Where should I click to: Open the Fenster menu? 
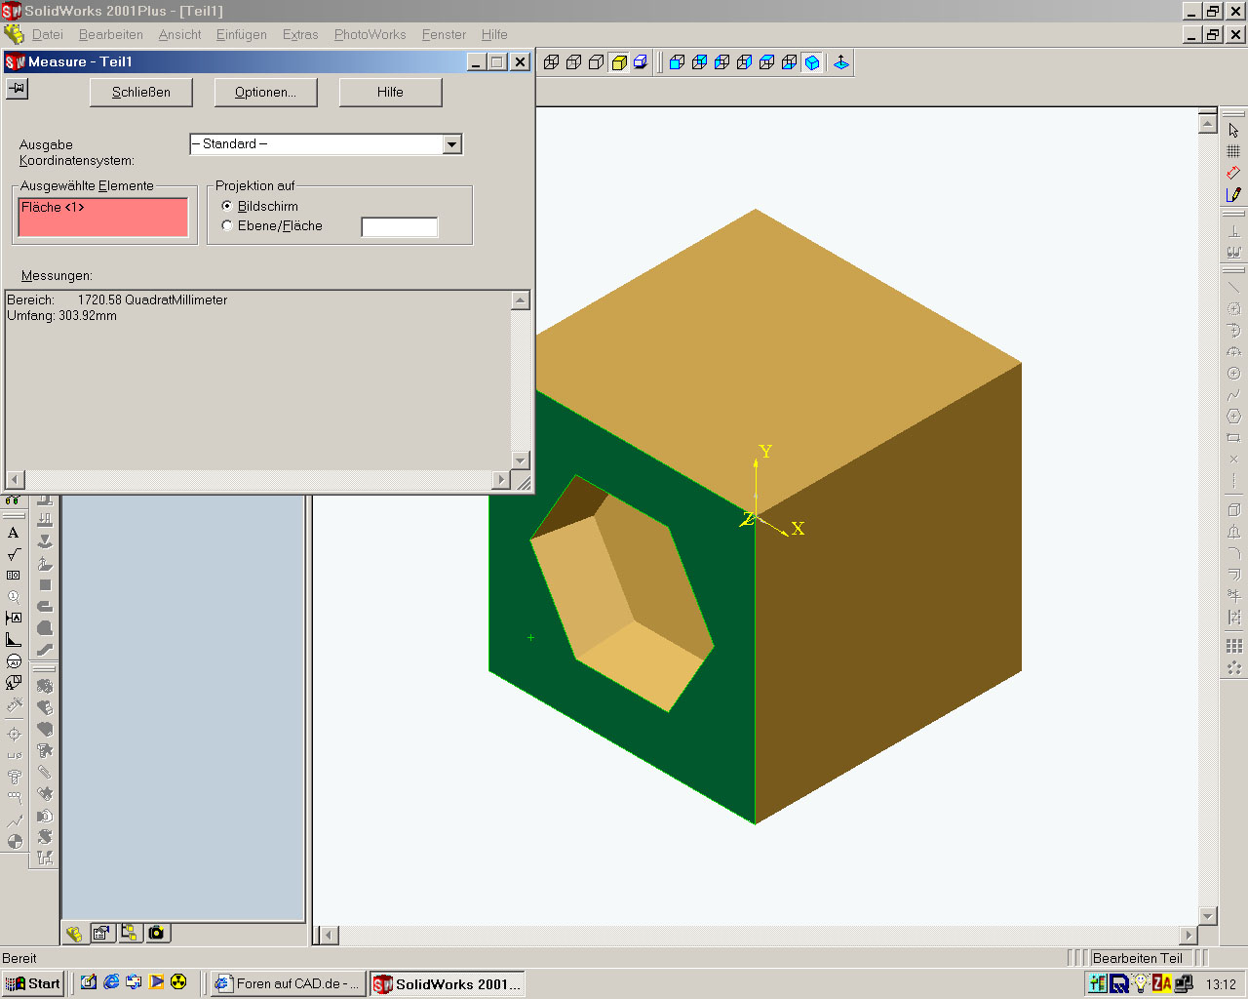[x=444, y=34]
